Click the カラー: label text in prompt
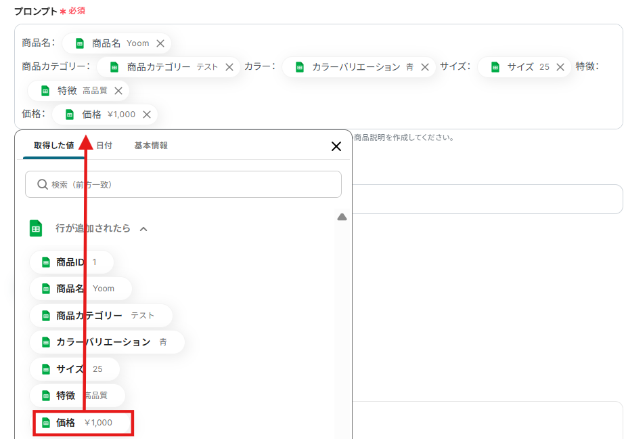626x439 pixels. pyautogui.click(x=259, y=66)
